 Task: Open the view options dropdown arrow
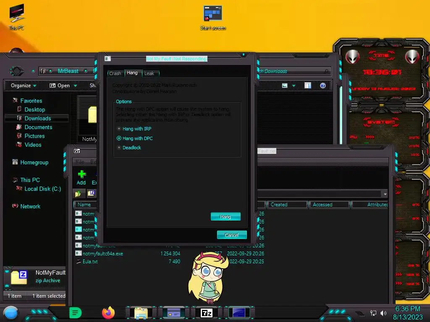[x=294, y=86]
